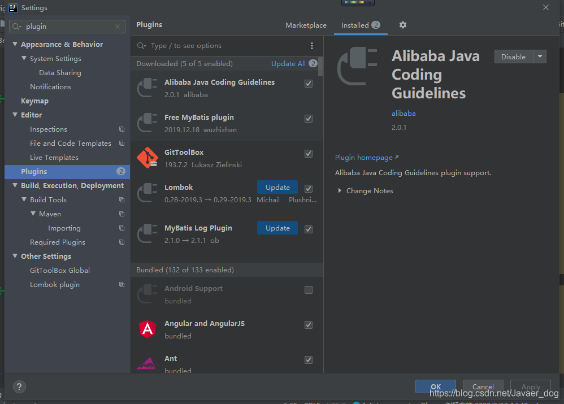Switch to the Marketplace tab
This screenshot has height=404, width=564.
(x=306, y=25)
